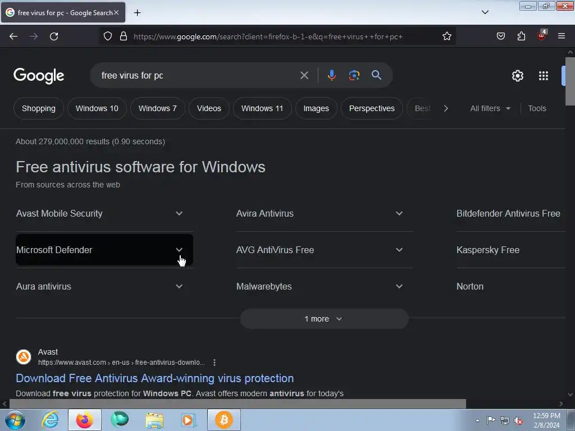Search by image with Lens icon
Screen dimensions: 575x431
click(354, 75)
